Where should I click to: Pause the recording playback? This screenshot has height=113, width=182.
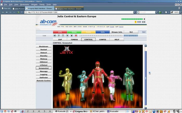pyautogui.click(x=63, y=36)
